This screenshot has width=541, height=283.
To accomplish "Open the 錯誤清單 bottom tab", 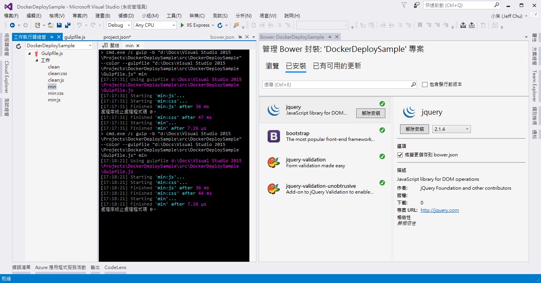I will point(21,267).
